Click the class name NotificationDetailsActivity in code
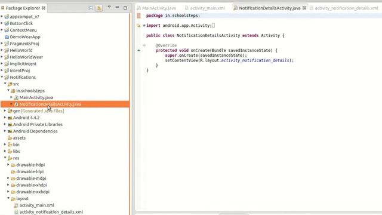382x215 pixels. click(208, 35)
